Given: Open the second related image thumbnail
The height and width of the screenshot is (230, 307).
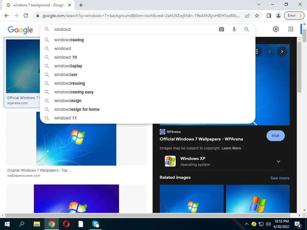Looking at the screenshot, I should tap(258, 199).
